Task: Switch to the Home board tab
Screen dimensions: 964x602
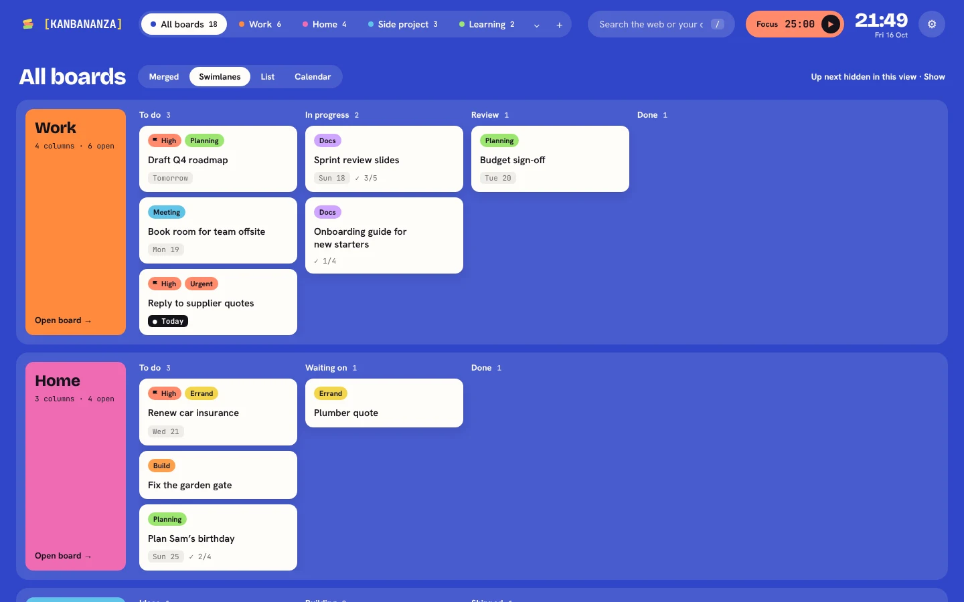Action: pos(324,24)
